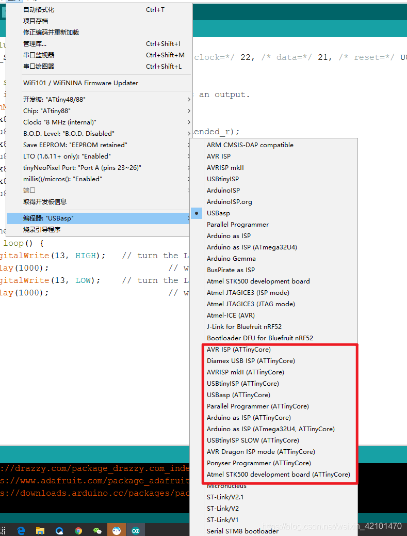Choose Diamex USB ISP (ATTinyCore)
The width and height of the screenshot is (407, 536).
274,360
